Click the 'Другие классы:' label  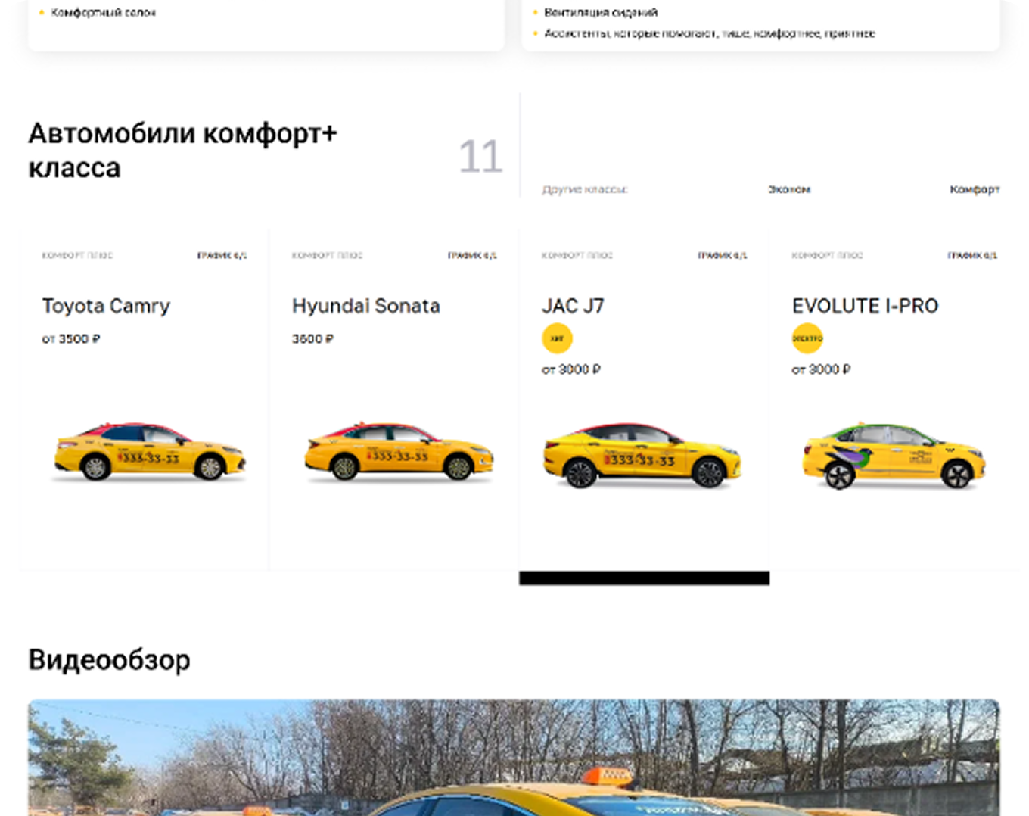click(585, 189)
